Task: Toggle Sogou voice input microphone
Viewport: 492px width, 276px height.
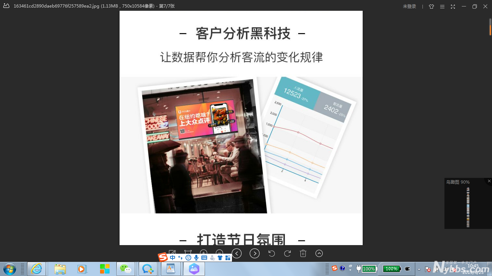Action: [196, 258]
